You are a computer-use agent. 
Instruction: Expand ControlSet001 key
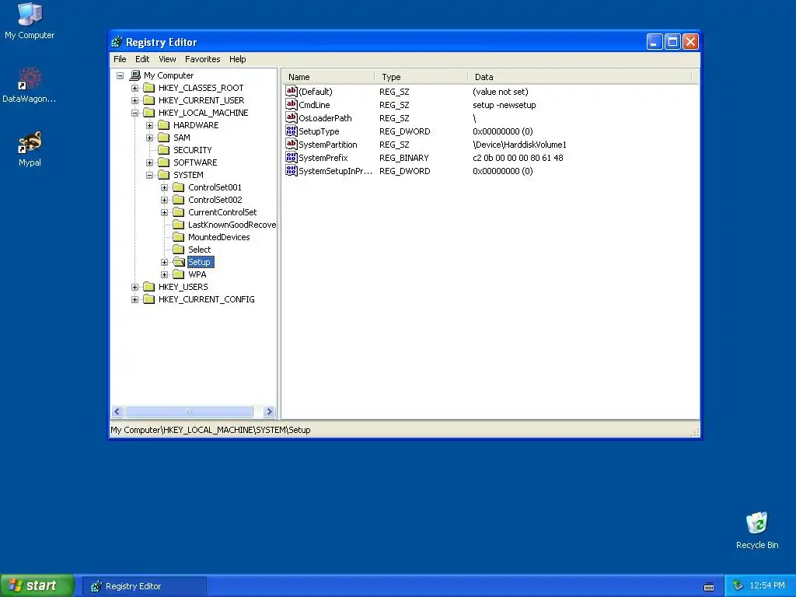pyautogui.click(x=165, y=187)
